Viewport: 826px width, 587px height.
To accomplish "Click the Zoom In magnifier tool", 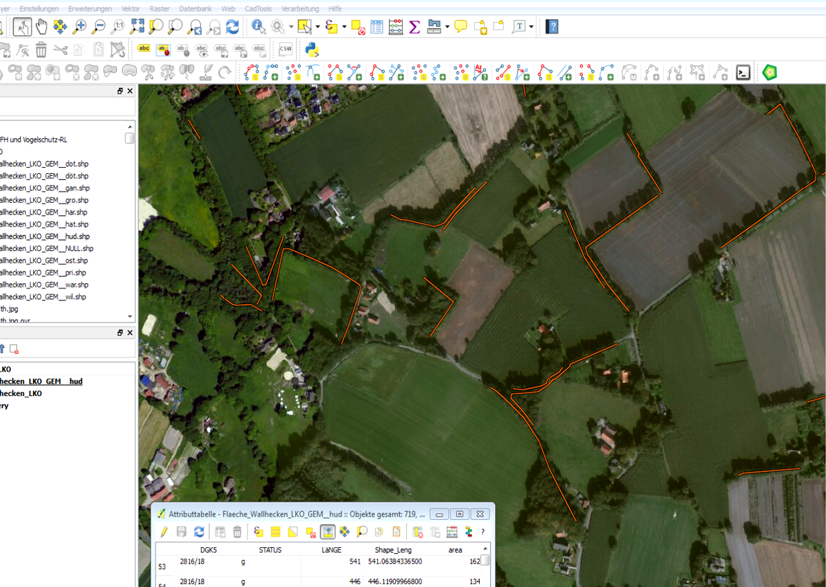I will tap(79, 27).
